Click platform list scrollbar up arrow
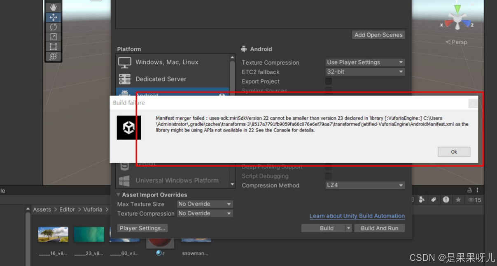Viewport: 497px width, 266px height. click(x=232, y=58)
